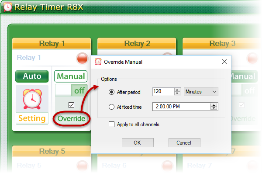Click the Relay 3 Override button

tap(244, 118)
